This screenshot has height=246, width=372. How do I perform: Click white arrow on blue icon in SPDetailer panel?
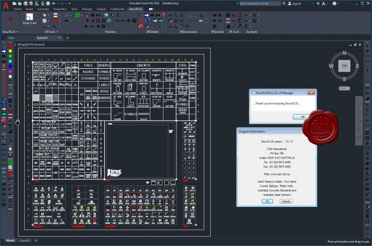146,15
